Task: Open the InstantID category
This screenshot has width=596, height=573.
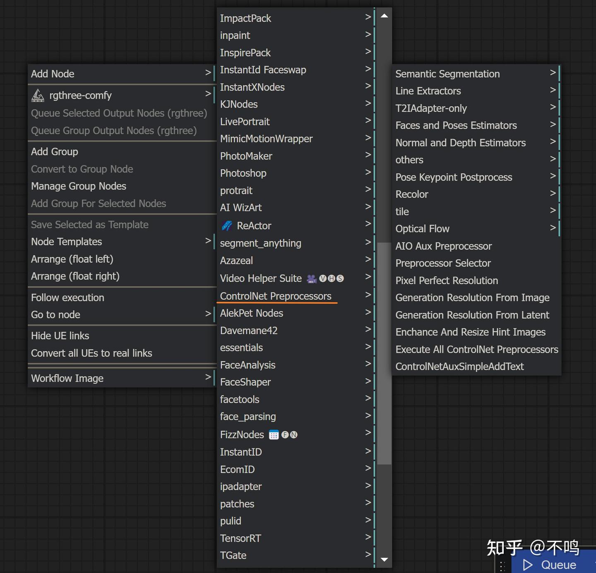Action: coord(296,452)
